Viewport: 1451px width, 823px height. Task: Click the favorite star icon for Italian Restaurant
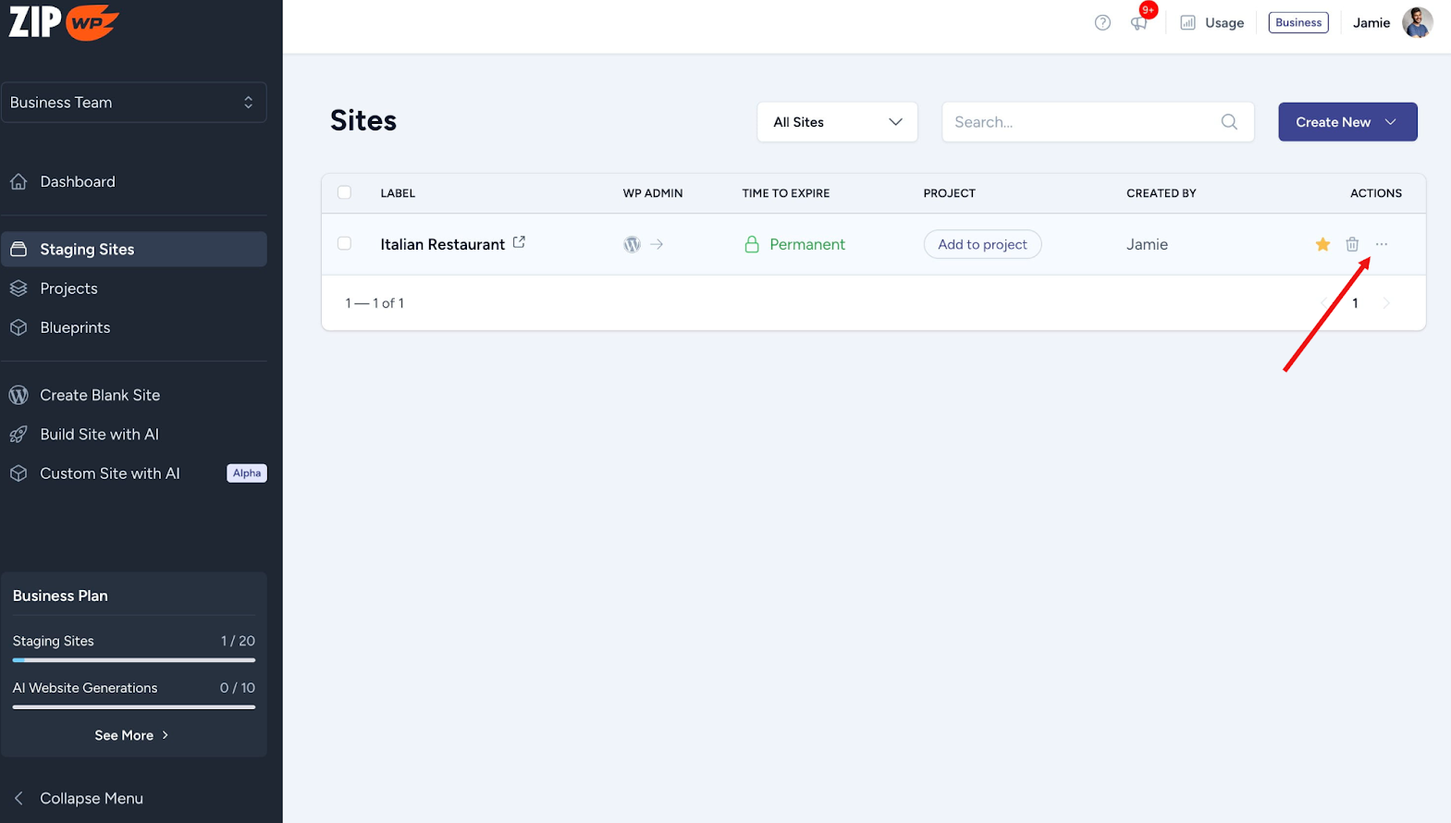click(1322, 244)
